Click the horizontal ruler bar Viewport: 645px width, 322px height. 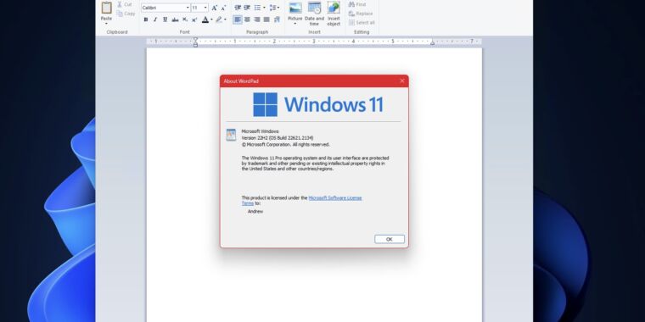pyautogui.click(x=314, y=42)
